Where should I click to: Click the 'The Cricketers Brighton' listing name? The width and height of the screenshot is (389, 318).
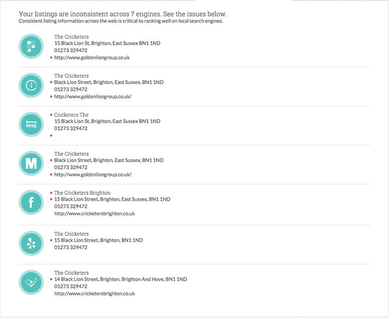82,193
